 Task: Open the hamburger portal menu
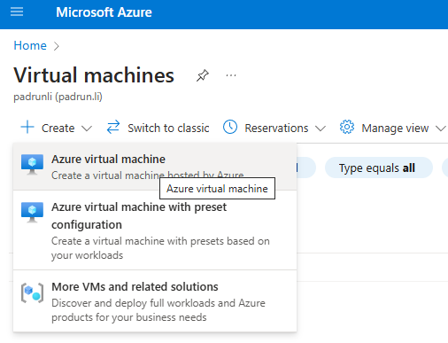(x=17, y=12)
